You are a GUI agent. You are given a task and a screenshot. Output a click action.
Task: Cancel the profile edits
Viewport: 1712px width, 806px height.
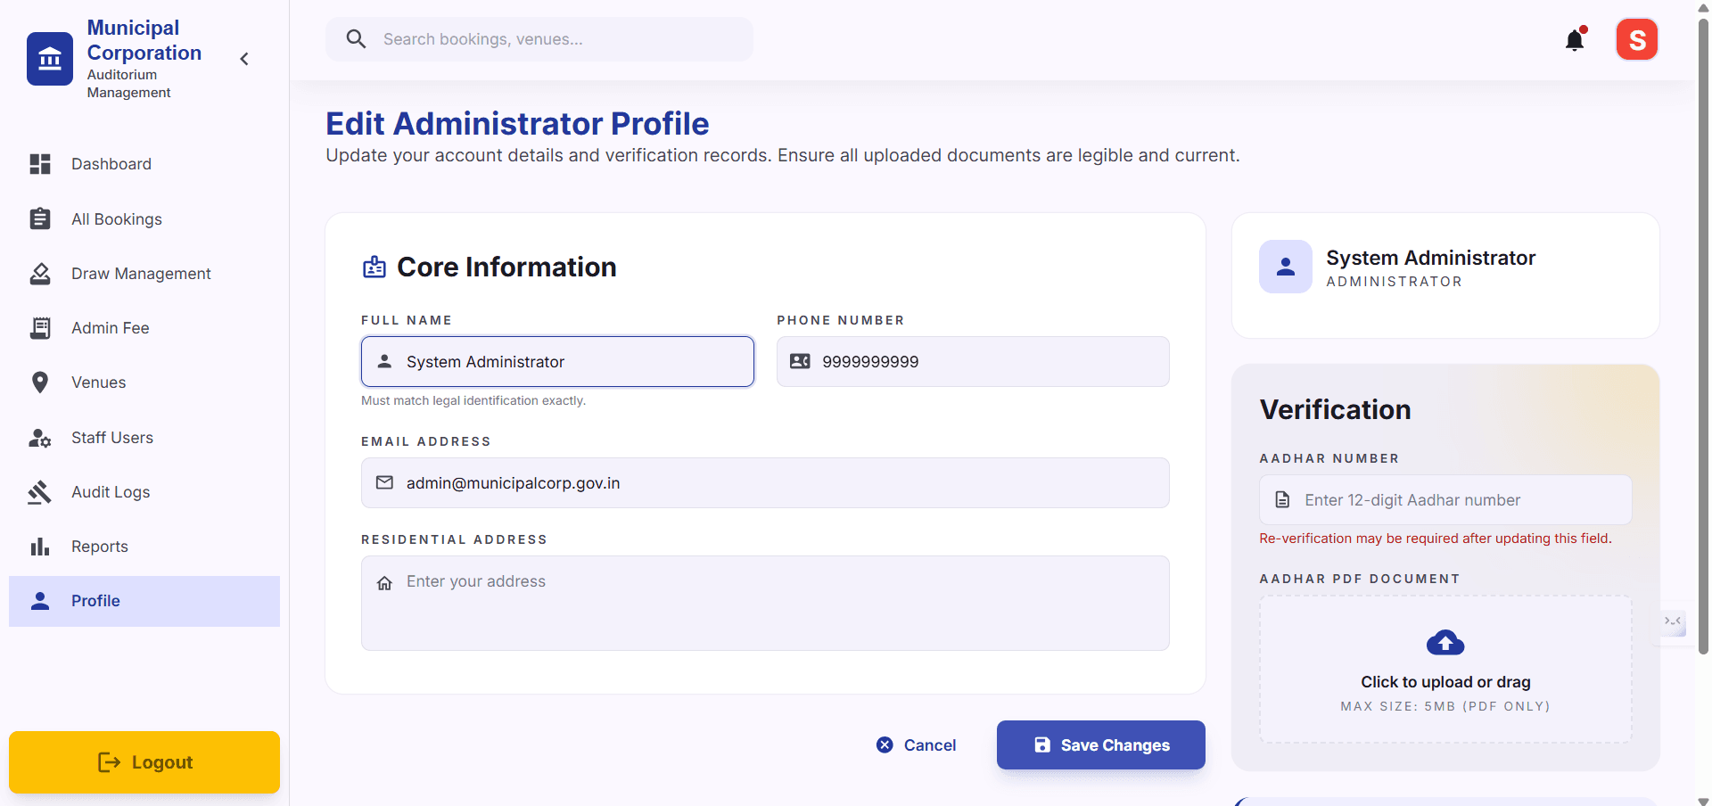point(916,745)
